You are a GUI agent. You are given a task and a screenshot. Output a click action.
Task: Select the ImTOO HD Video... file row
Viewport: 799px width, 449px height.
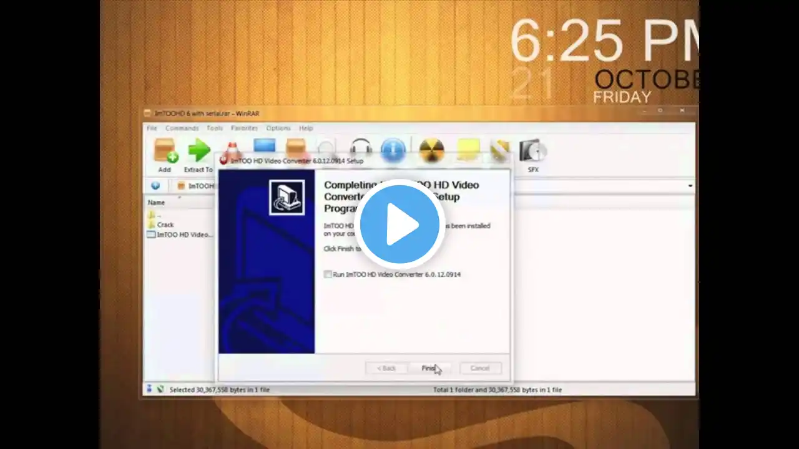pos(179,234)
